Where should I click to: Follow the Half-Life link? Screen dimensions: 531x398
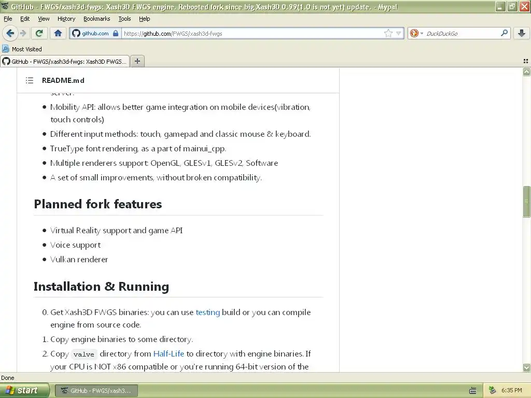169,353
